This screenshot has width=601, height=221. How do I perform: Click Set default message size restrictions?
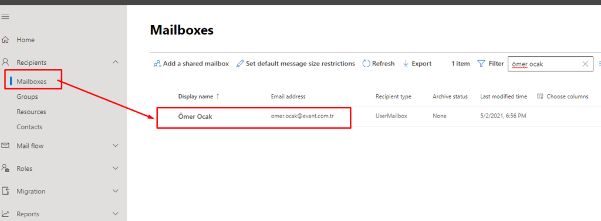[296, 64]
